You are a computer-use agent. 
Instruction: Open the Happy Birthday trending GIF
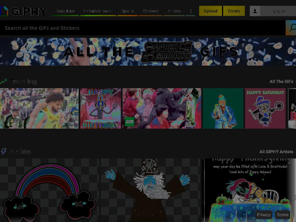[101, 108]
